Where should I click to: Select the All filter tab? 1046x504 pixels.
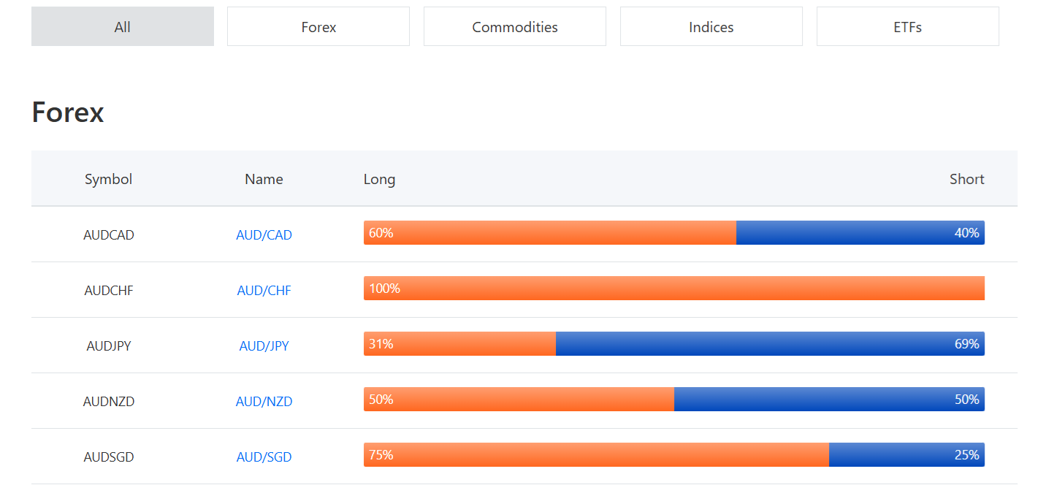coord(123,26)
